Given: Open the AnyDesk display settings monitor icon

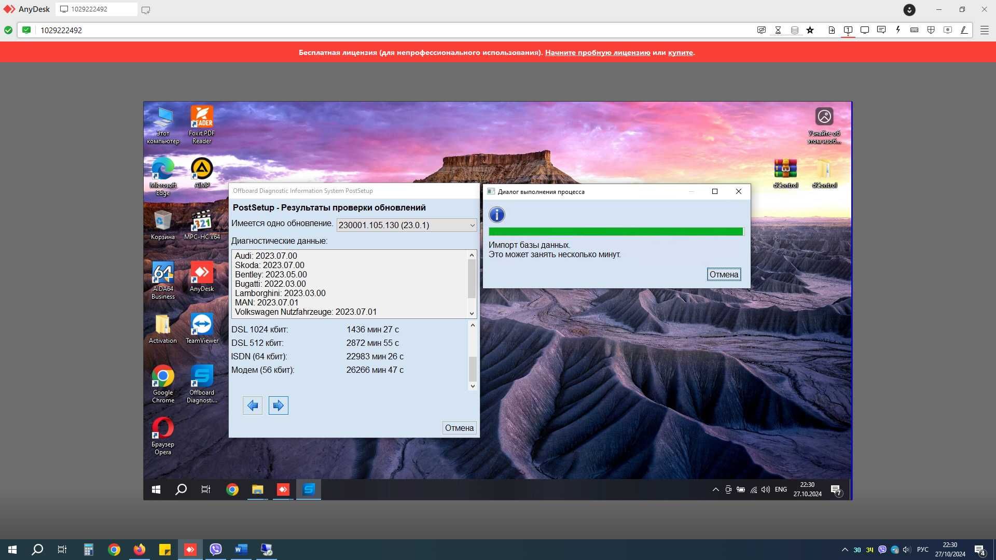Looking at the screenshot, I should pyautogui.click(x=865, y=30).
